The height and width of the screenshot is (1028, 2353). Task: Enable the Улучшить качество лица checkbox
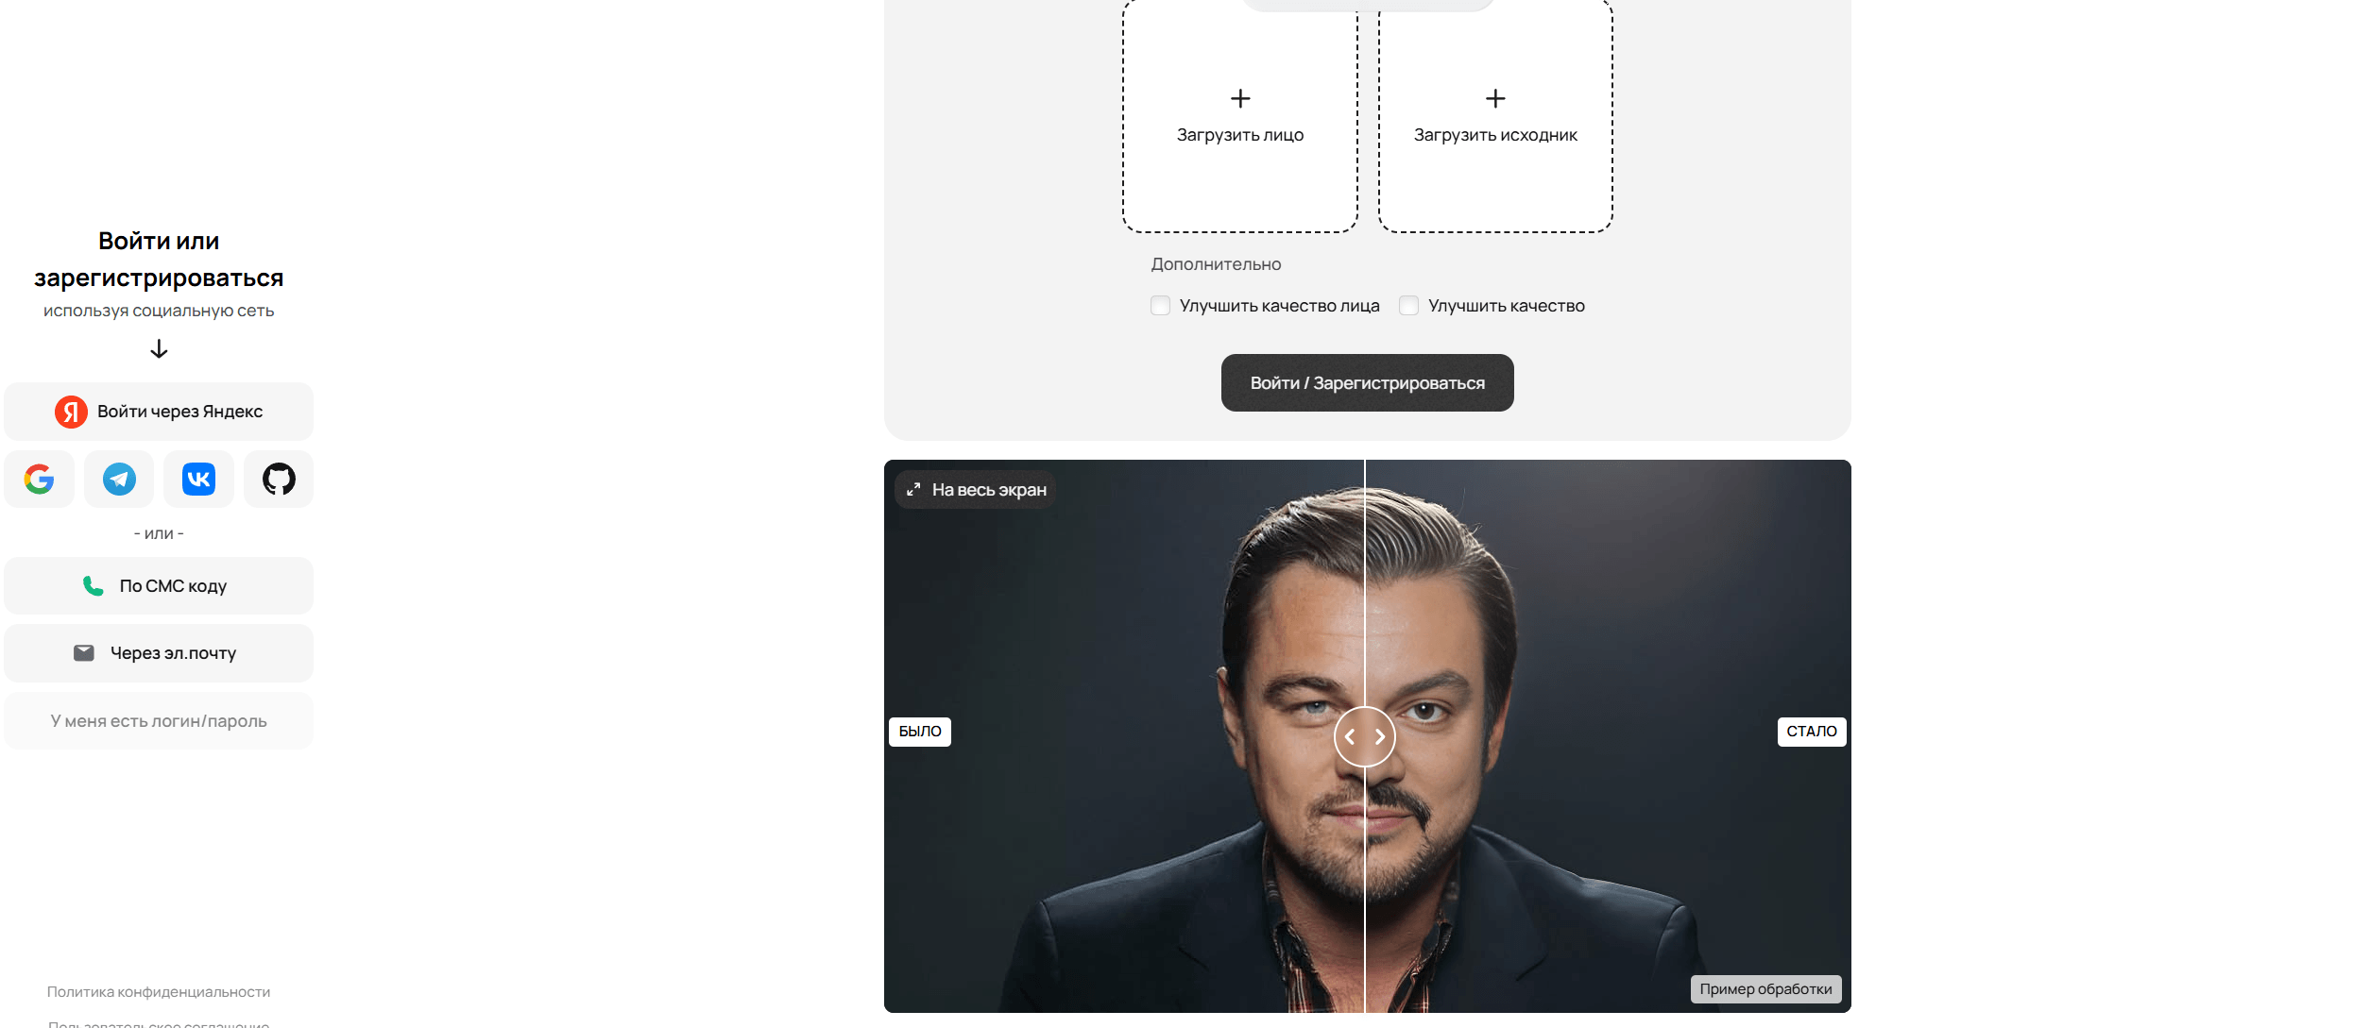tap(1160, 306)
